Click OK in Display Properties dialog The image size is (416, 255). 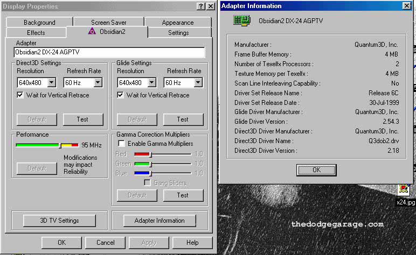tap(61, 243)
